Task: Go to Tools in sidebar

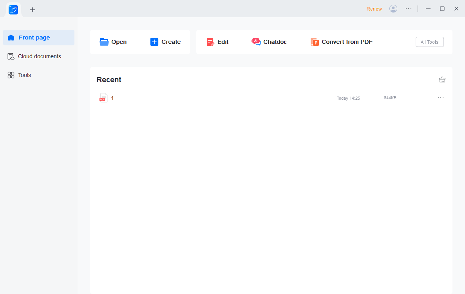Action: [24, 75]
